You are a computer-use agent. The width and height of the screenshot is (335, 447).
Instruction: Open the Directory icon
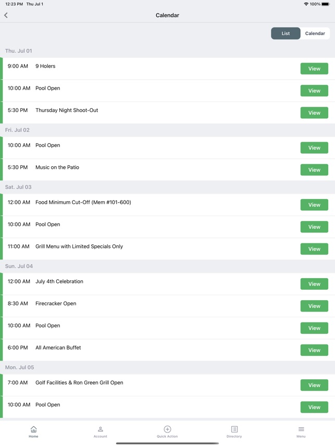tap(234, 429)
